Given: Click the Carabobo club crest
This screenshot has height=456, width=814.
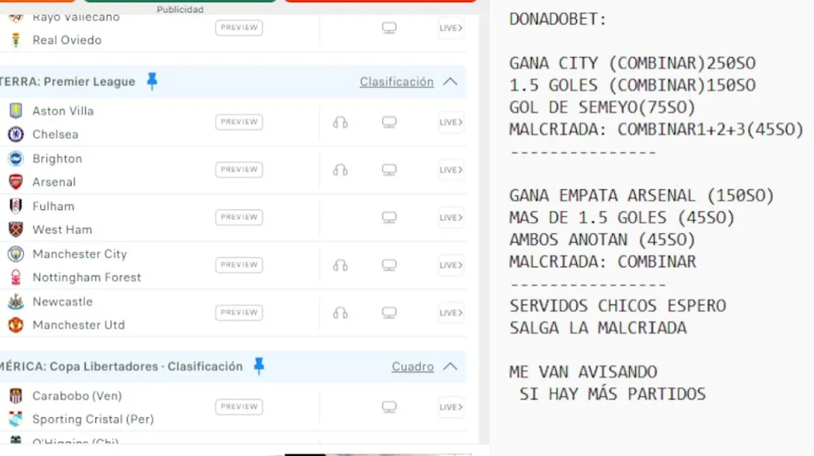Looking at the screenshot, I should (16, 396).
